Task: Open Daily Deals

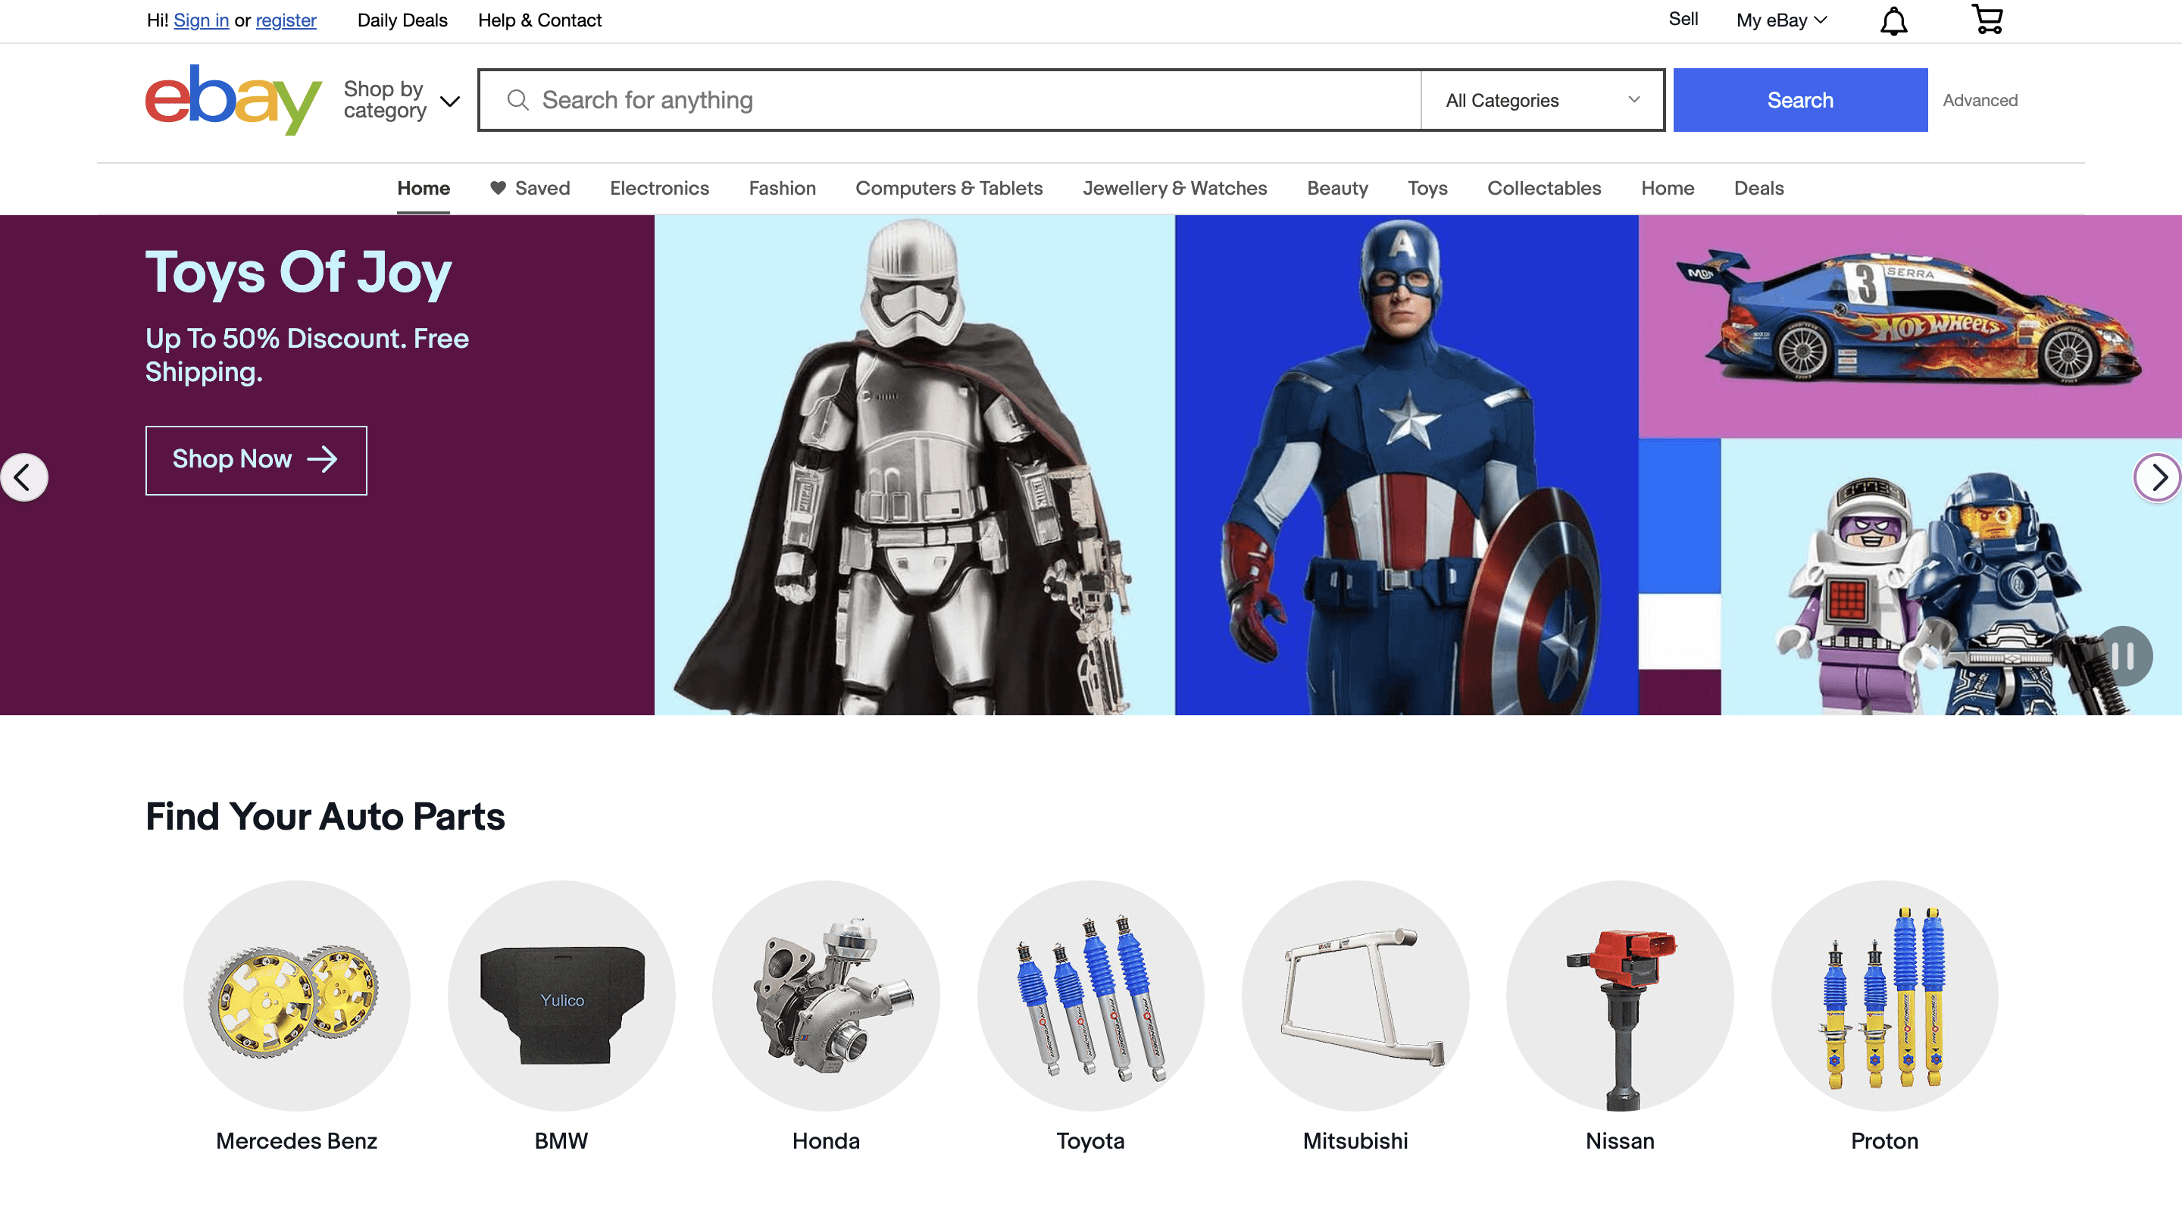Action: coord(402,20)
